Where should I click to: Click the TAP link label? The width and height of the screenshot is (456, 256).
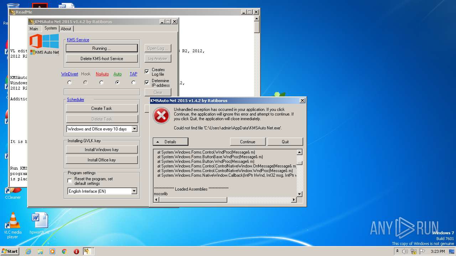tap(134, 74)
